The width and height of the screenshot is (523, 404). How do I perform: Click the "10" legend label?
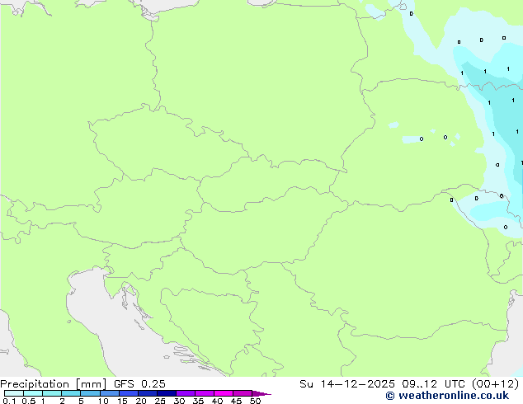(103, 401)
